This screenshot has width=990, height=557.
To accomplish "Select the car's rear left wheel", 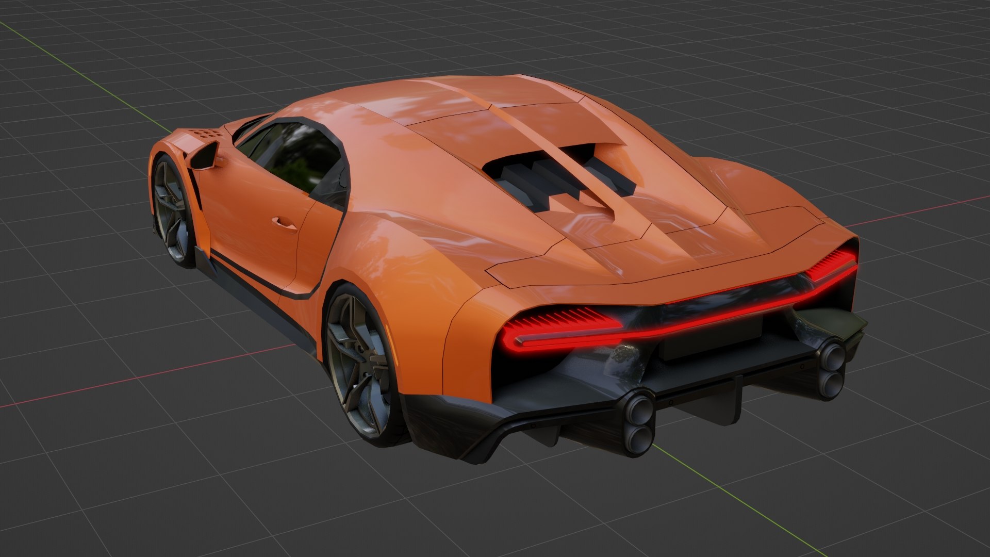I will pos(361,365).
